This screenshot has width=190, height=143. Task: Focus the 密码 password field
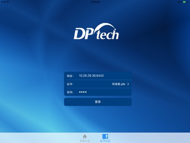[98, 92]
